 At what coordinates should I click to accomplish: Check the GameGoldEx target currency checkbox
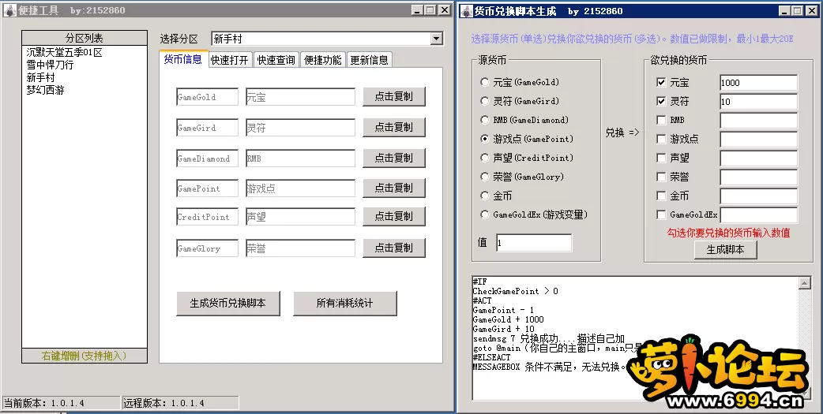[x=661, y=214]
